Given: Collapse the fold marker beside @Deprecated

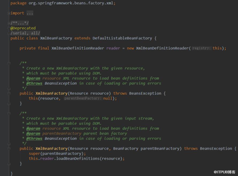Looking at the screenshot, I should point(9,28).
